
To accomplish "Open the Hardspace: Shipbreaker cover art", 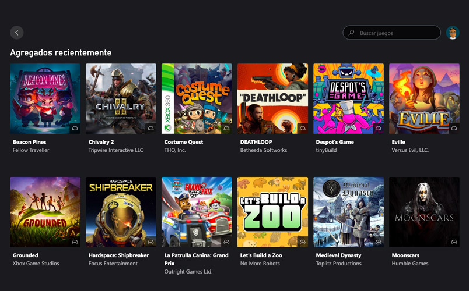I will coord(121,212).
